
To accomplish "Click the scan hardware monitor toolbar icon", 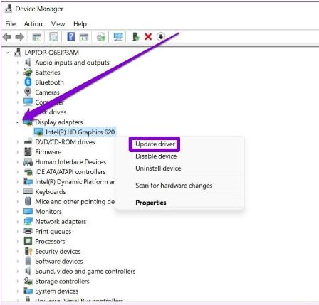I will click(118, 37).
